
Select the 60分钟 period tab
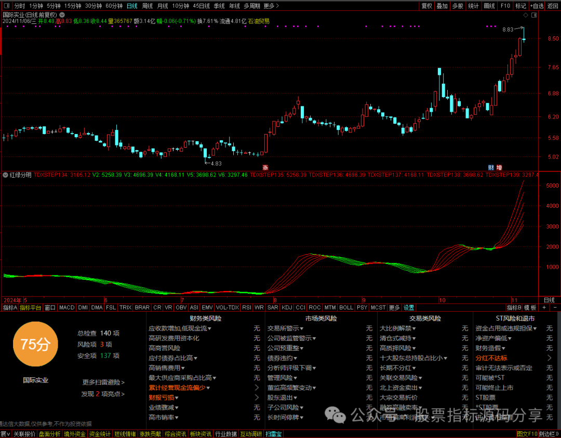pos(114,6)
